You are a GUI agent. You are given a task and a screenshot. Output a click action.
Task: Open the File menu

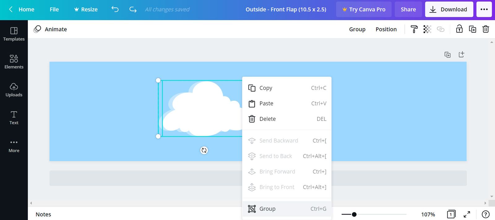click(x=54, y=9)
